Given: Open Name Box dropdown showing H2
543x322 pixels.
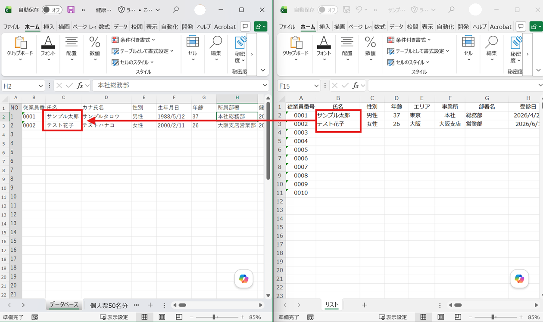Looking at the screenshot, I should [x=41, y=86].
